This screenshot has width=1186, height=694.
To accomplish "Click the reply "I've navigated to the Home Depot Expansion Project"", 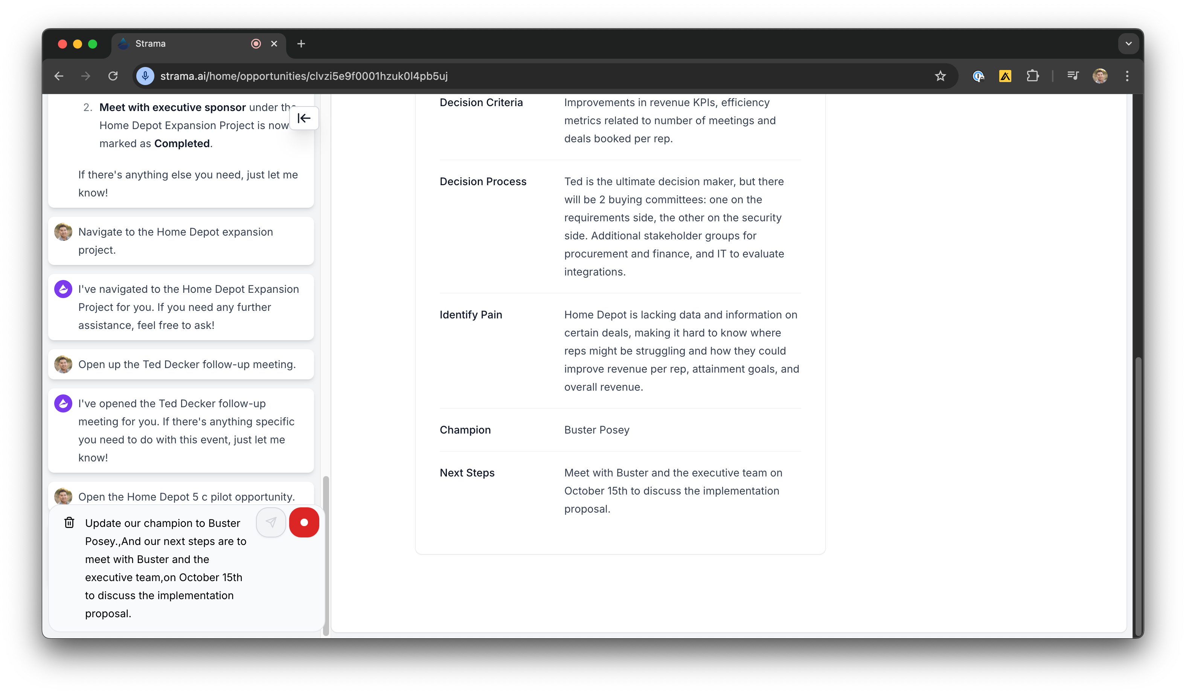I will [x=188, y=307].
